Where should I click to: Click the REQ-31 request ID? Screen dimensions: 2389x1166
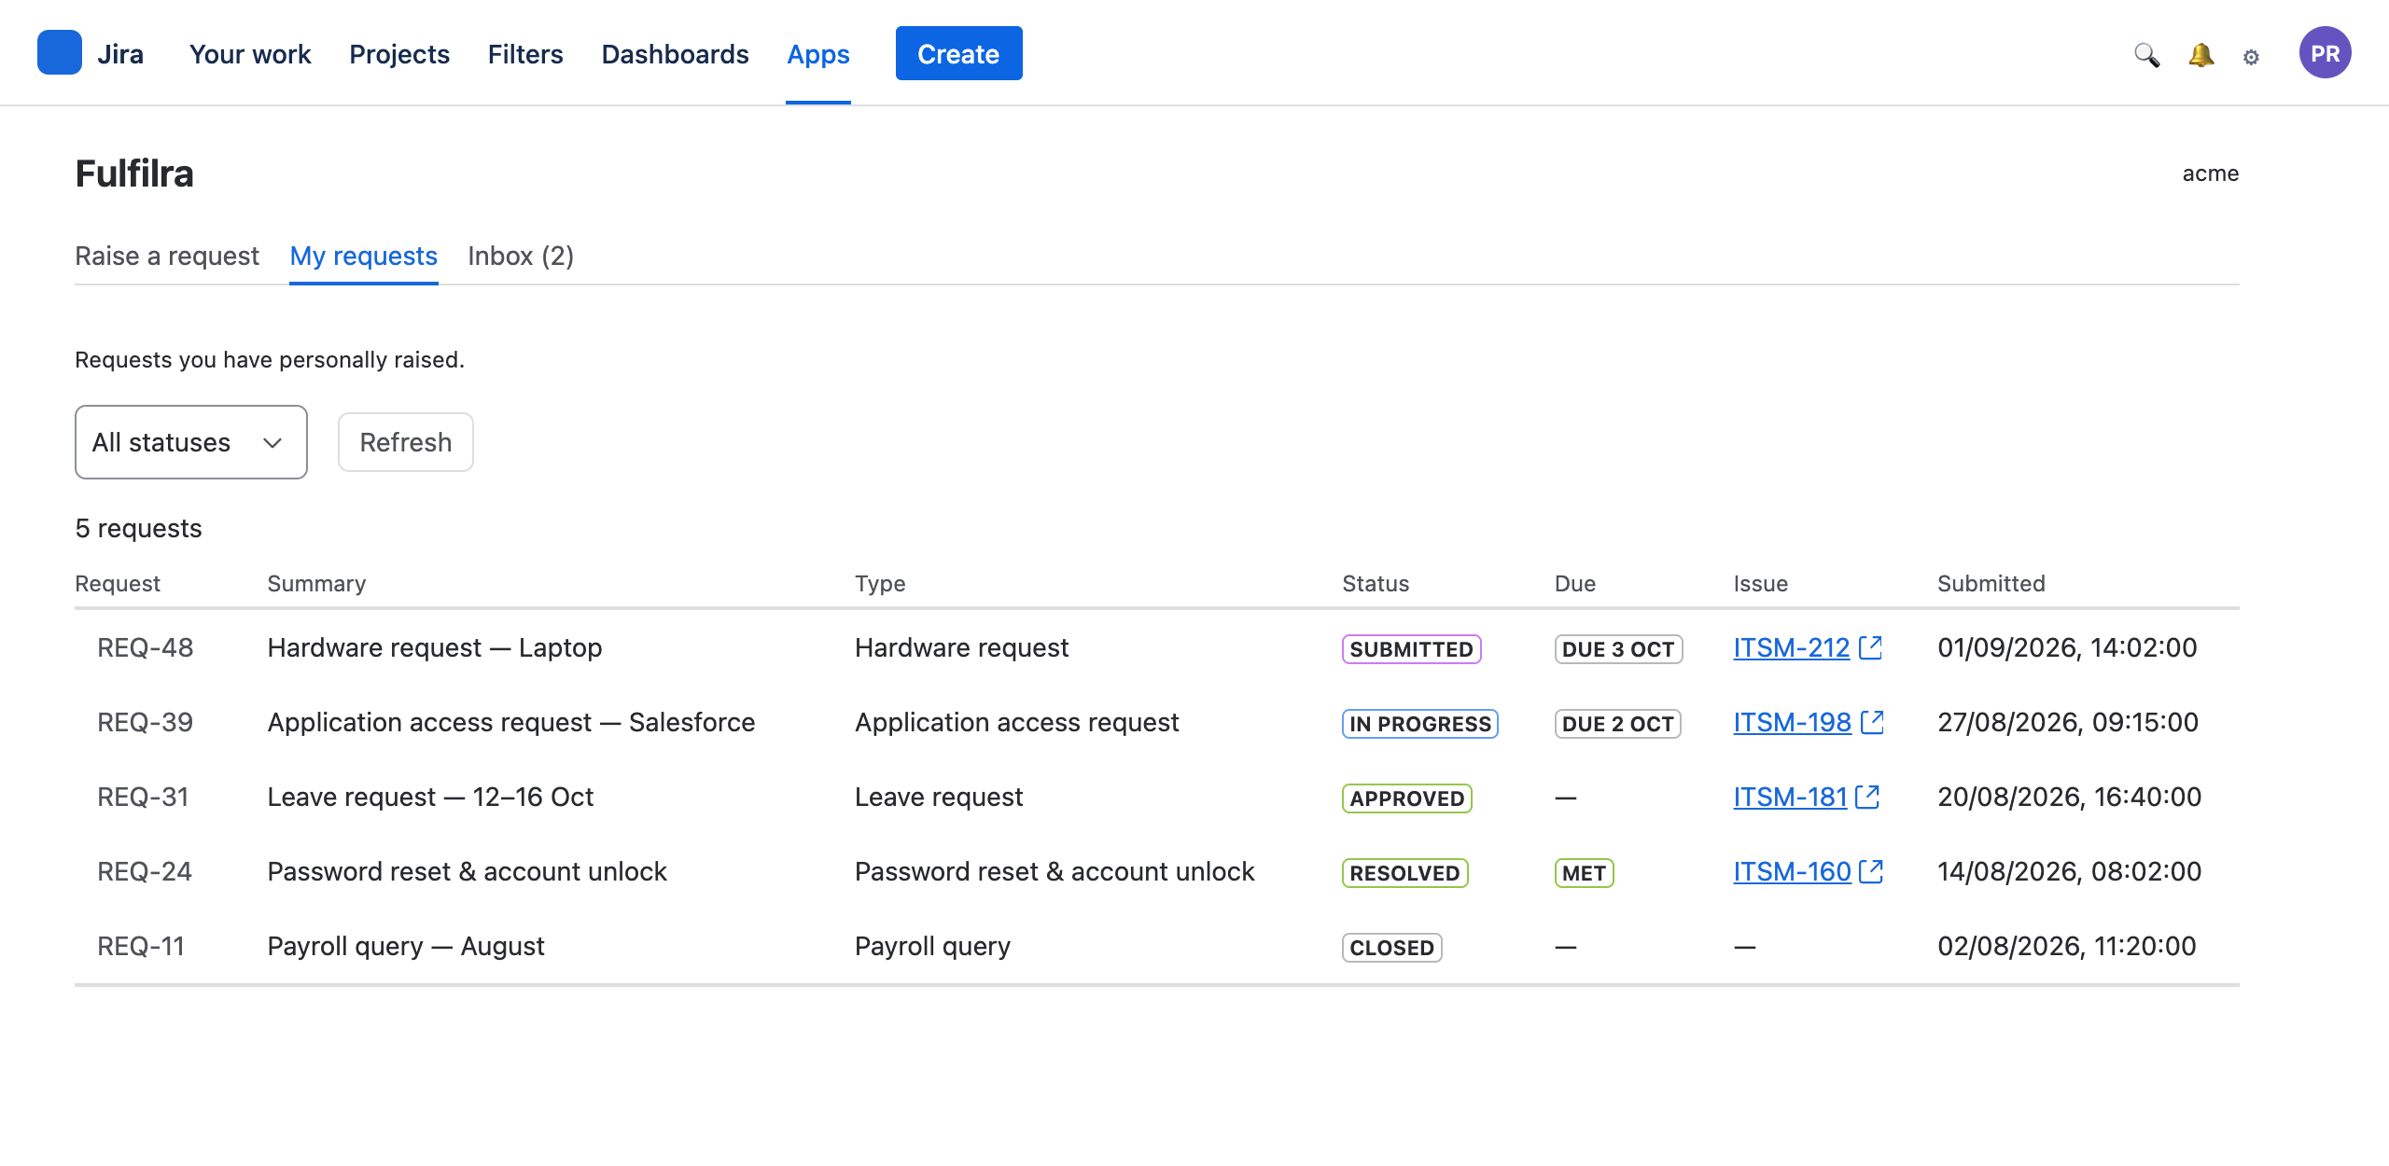(x=143, y=797)
